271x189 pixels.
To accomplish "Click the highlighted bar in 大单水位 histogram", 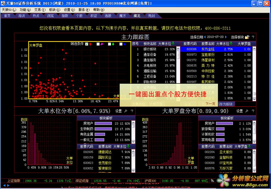I will tap(35, 149).
